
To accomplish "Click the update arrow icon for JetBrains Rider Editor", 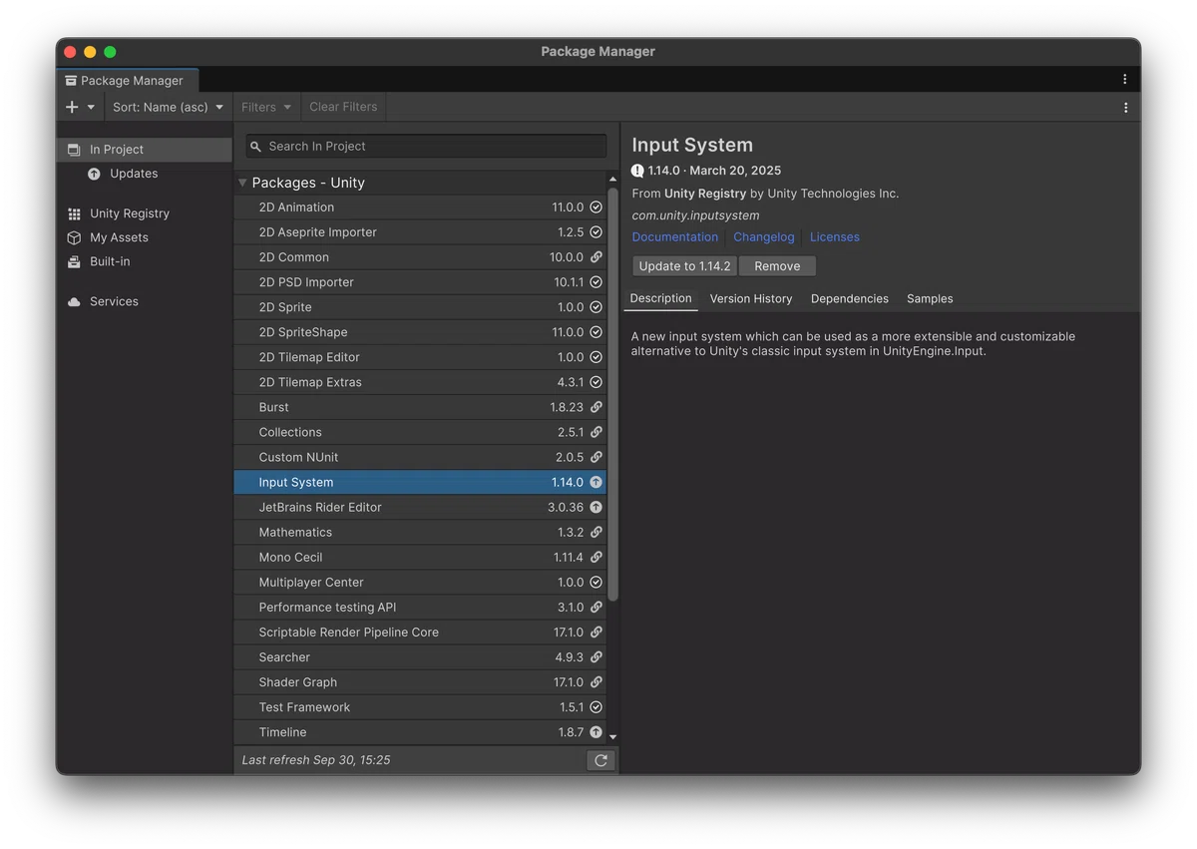I will click(x=596, y=507).
